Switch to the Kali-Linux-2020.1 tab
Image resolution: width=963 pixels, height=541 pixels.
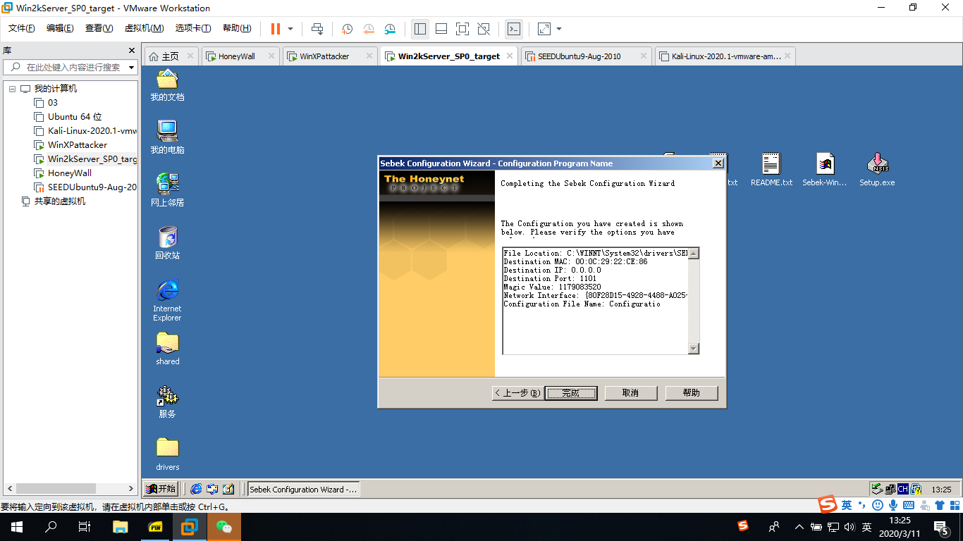pos(726,56)
